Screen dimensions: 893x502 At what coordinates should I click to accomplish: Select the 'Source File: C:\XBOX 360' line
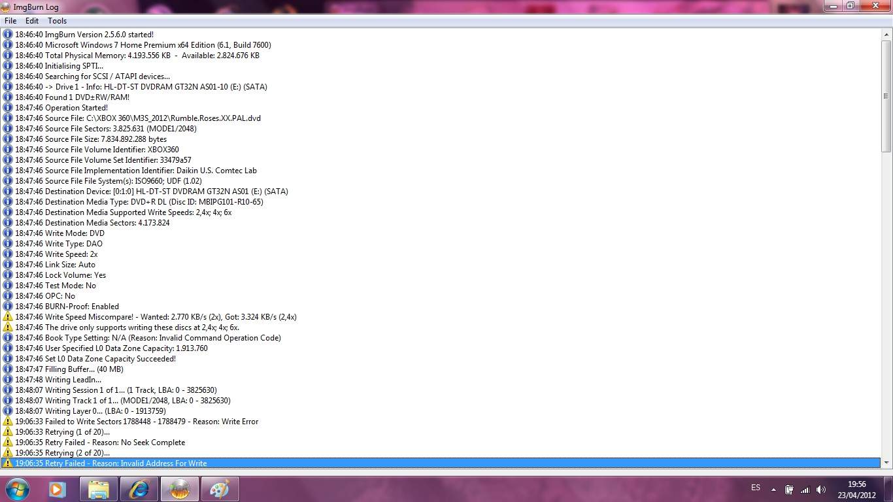(441, 118)
